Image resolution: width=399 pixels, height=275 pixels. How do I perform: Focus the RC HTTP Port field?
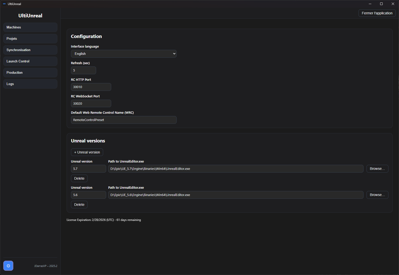[91, 87]
